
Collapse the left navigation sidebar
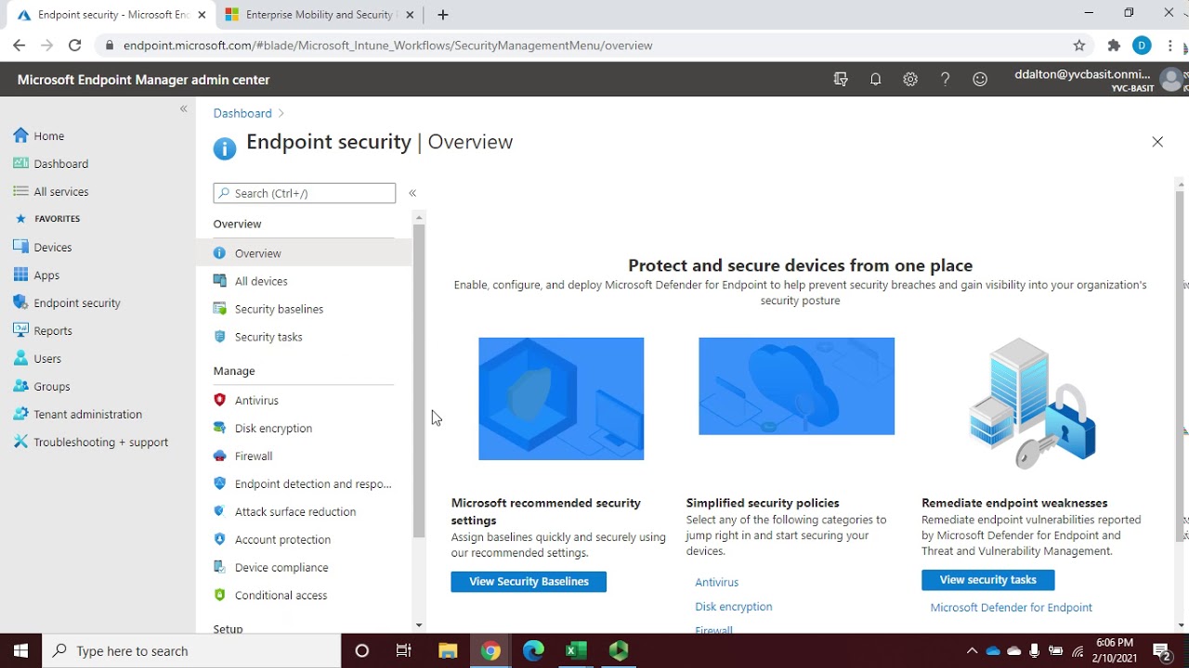pos(183,109)
